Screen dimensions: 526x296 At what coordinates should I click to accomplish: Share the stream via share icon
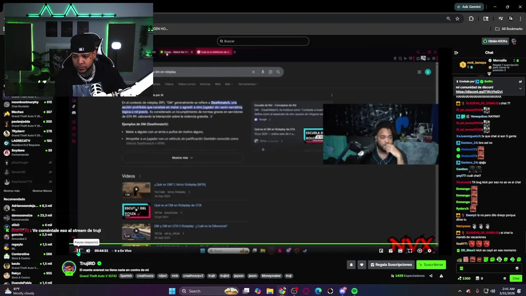tap(431, 276)
